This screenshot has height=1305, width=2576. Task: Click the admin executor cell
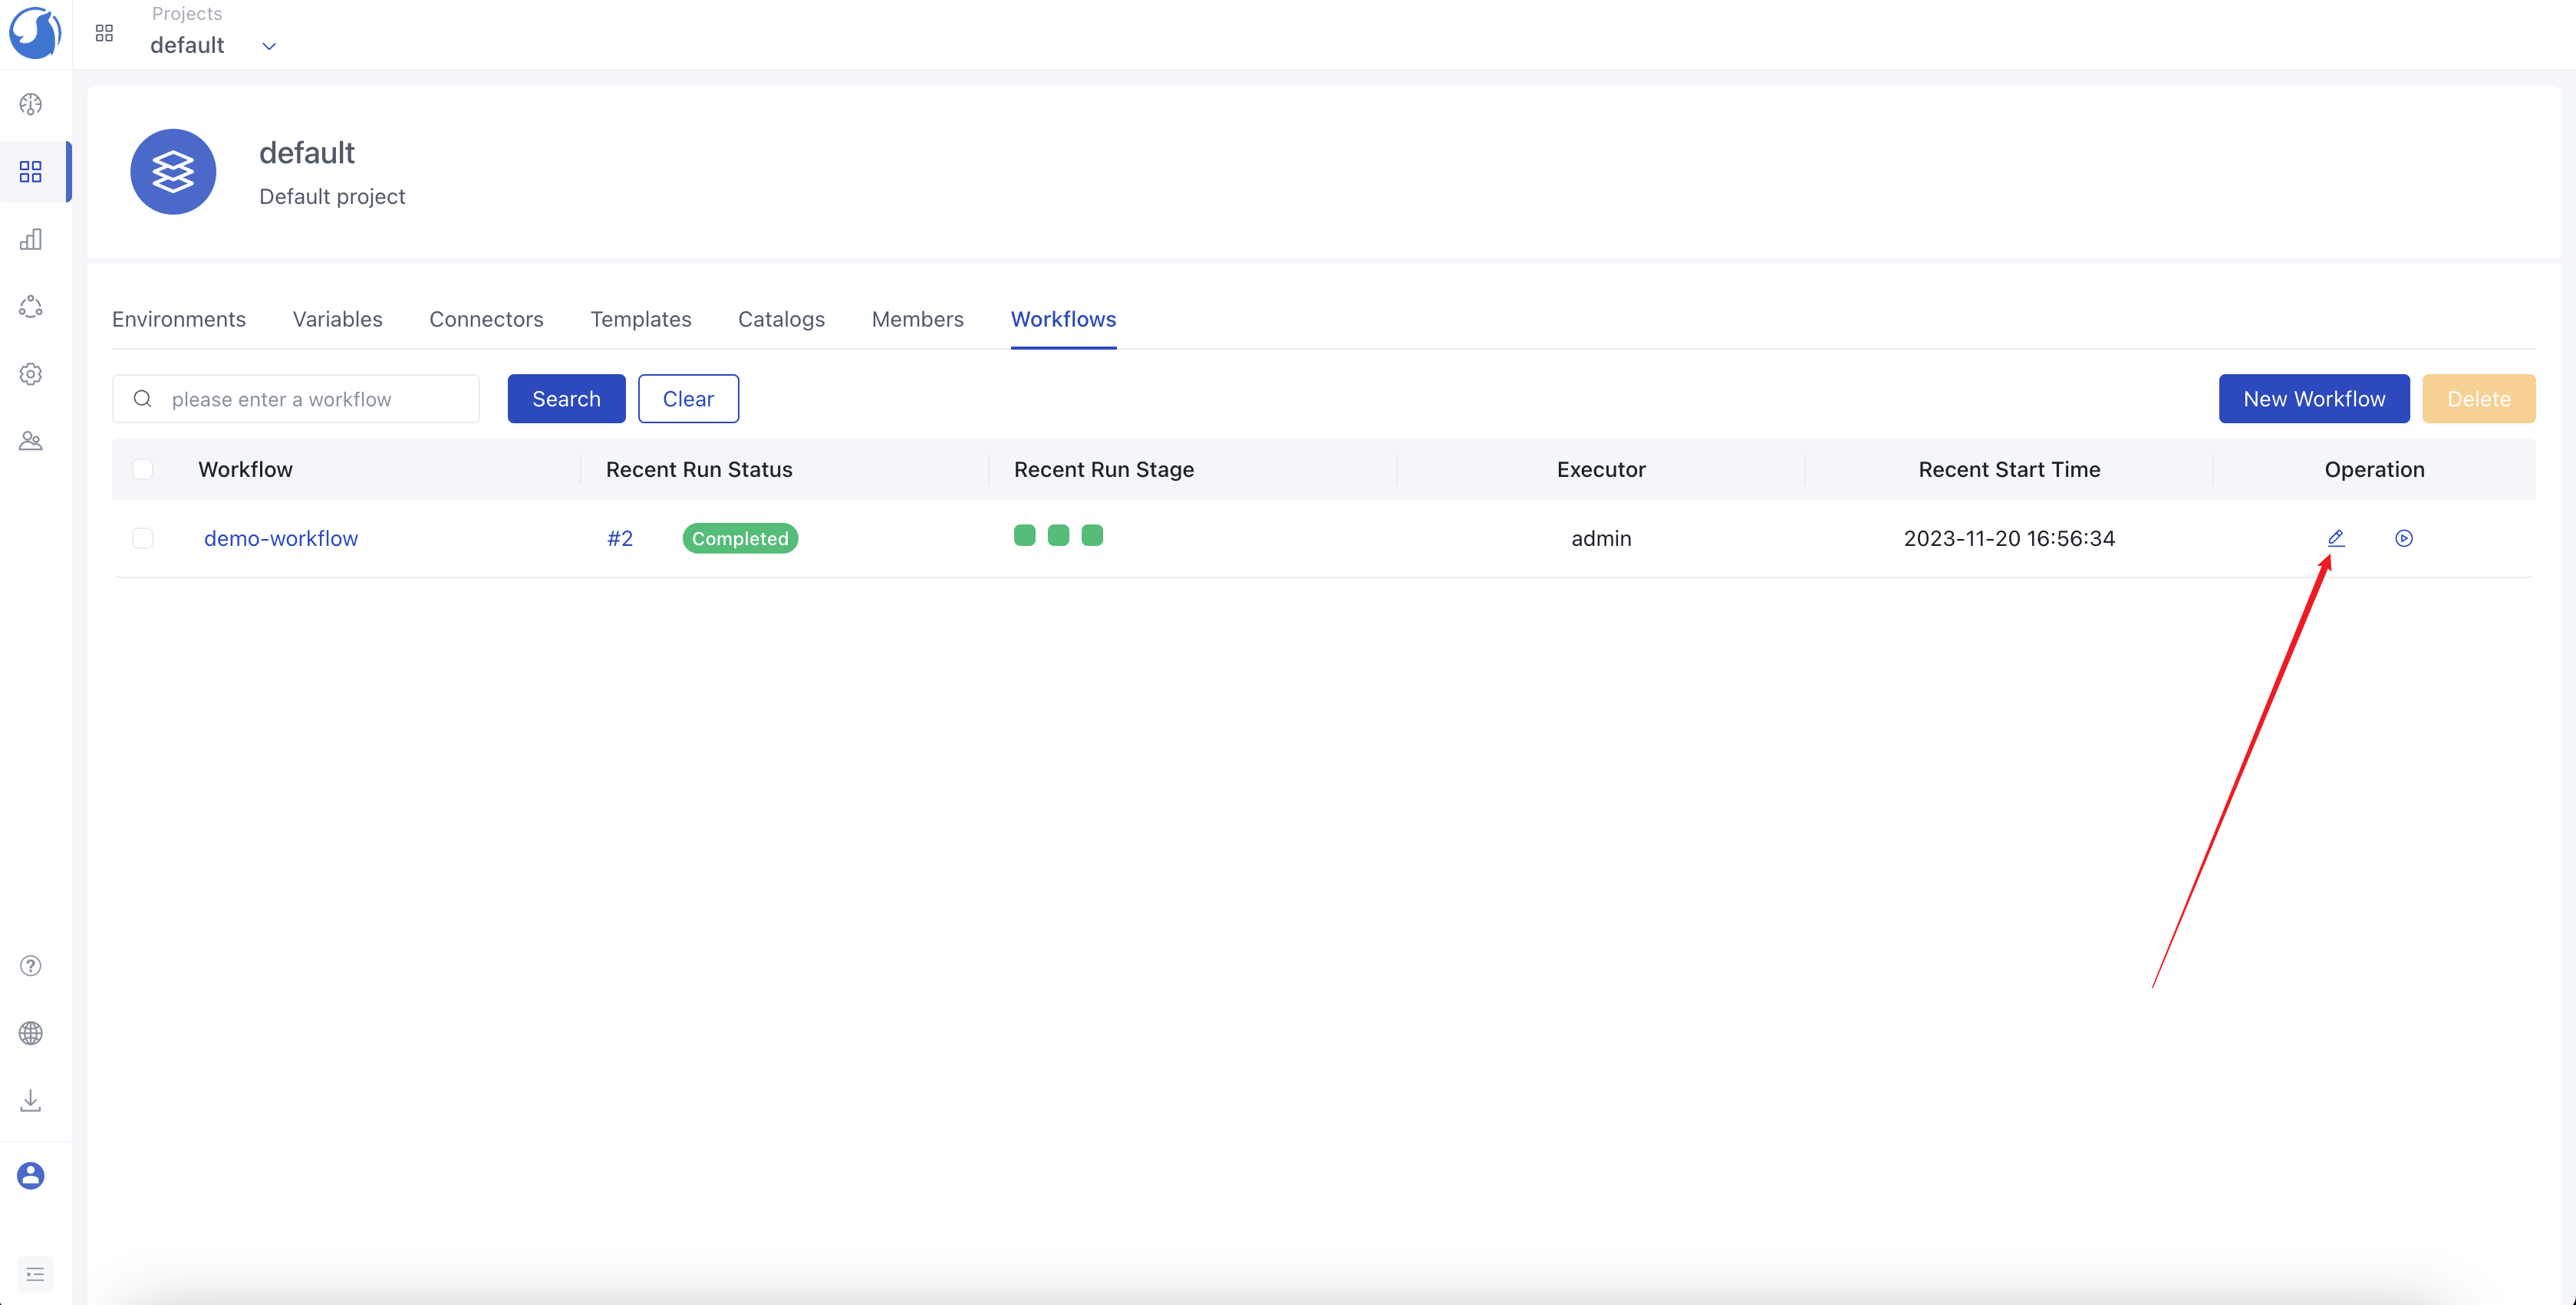pyautogui.click(x=1601, y=538)
